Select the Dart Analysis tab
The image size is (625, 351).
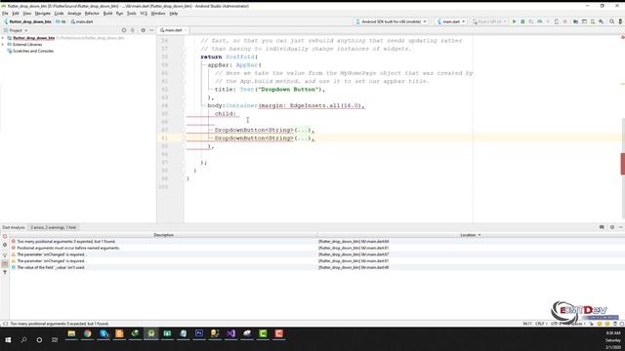click(x=14, y=227)
